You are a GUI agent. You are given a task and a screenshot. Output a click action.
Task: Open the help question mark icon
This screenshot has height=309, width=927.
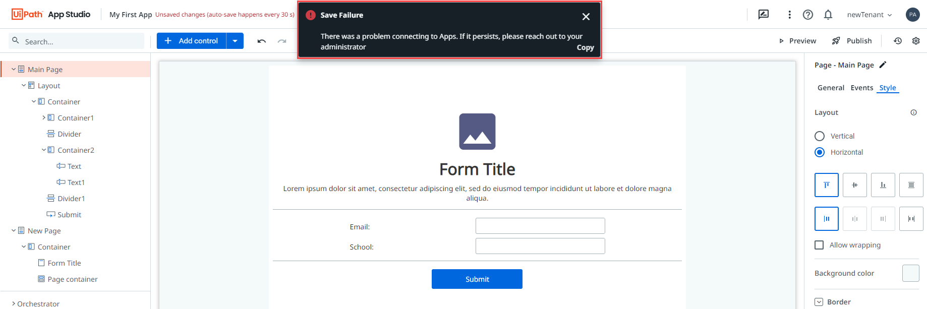(808, 15)
